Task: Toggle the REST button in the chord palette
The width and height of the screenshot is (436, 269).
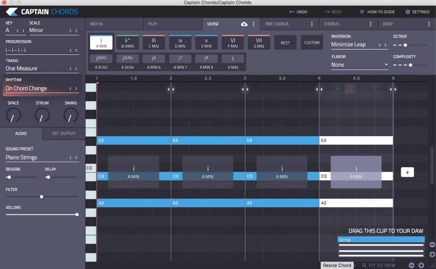Action: (x=285, y=42)
